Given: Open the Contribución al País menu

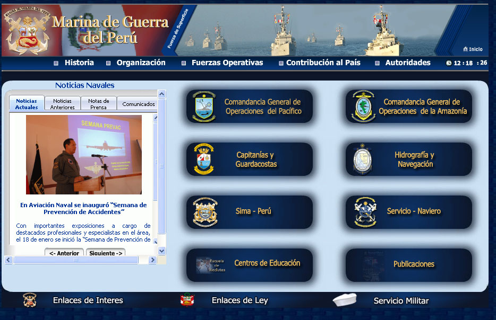Looking at the screenshot, I should pyautogui.click(x=323, y=63).
